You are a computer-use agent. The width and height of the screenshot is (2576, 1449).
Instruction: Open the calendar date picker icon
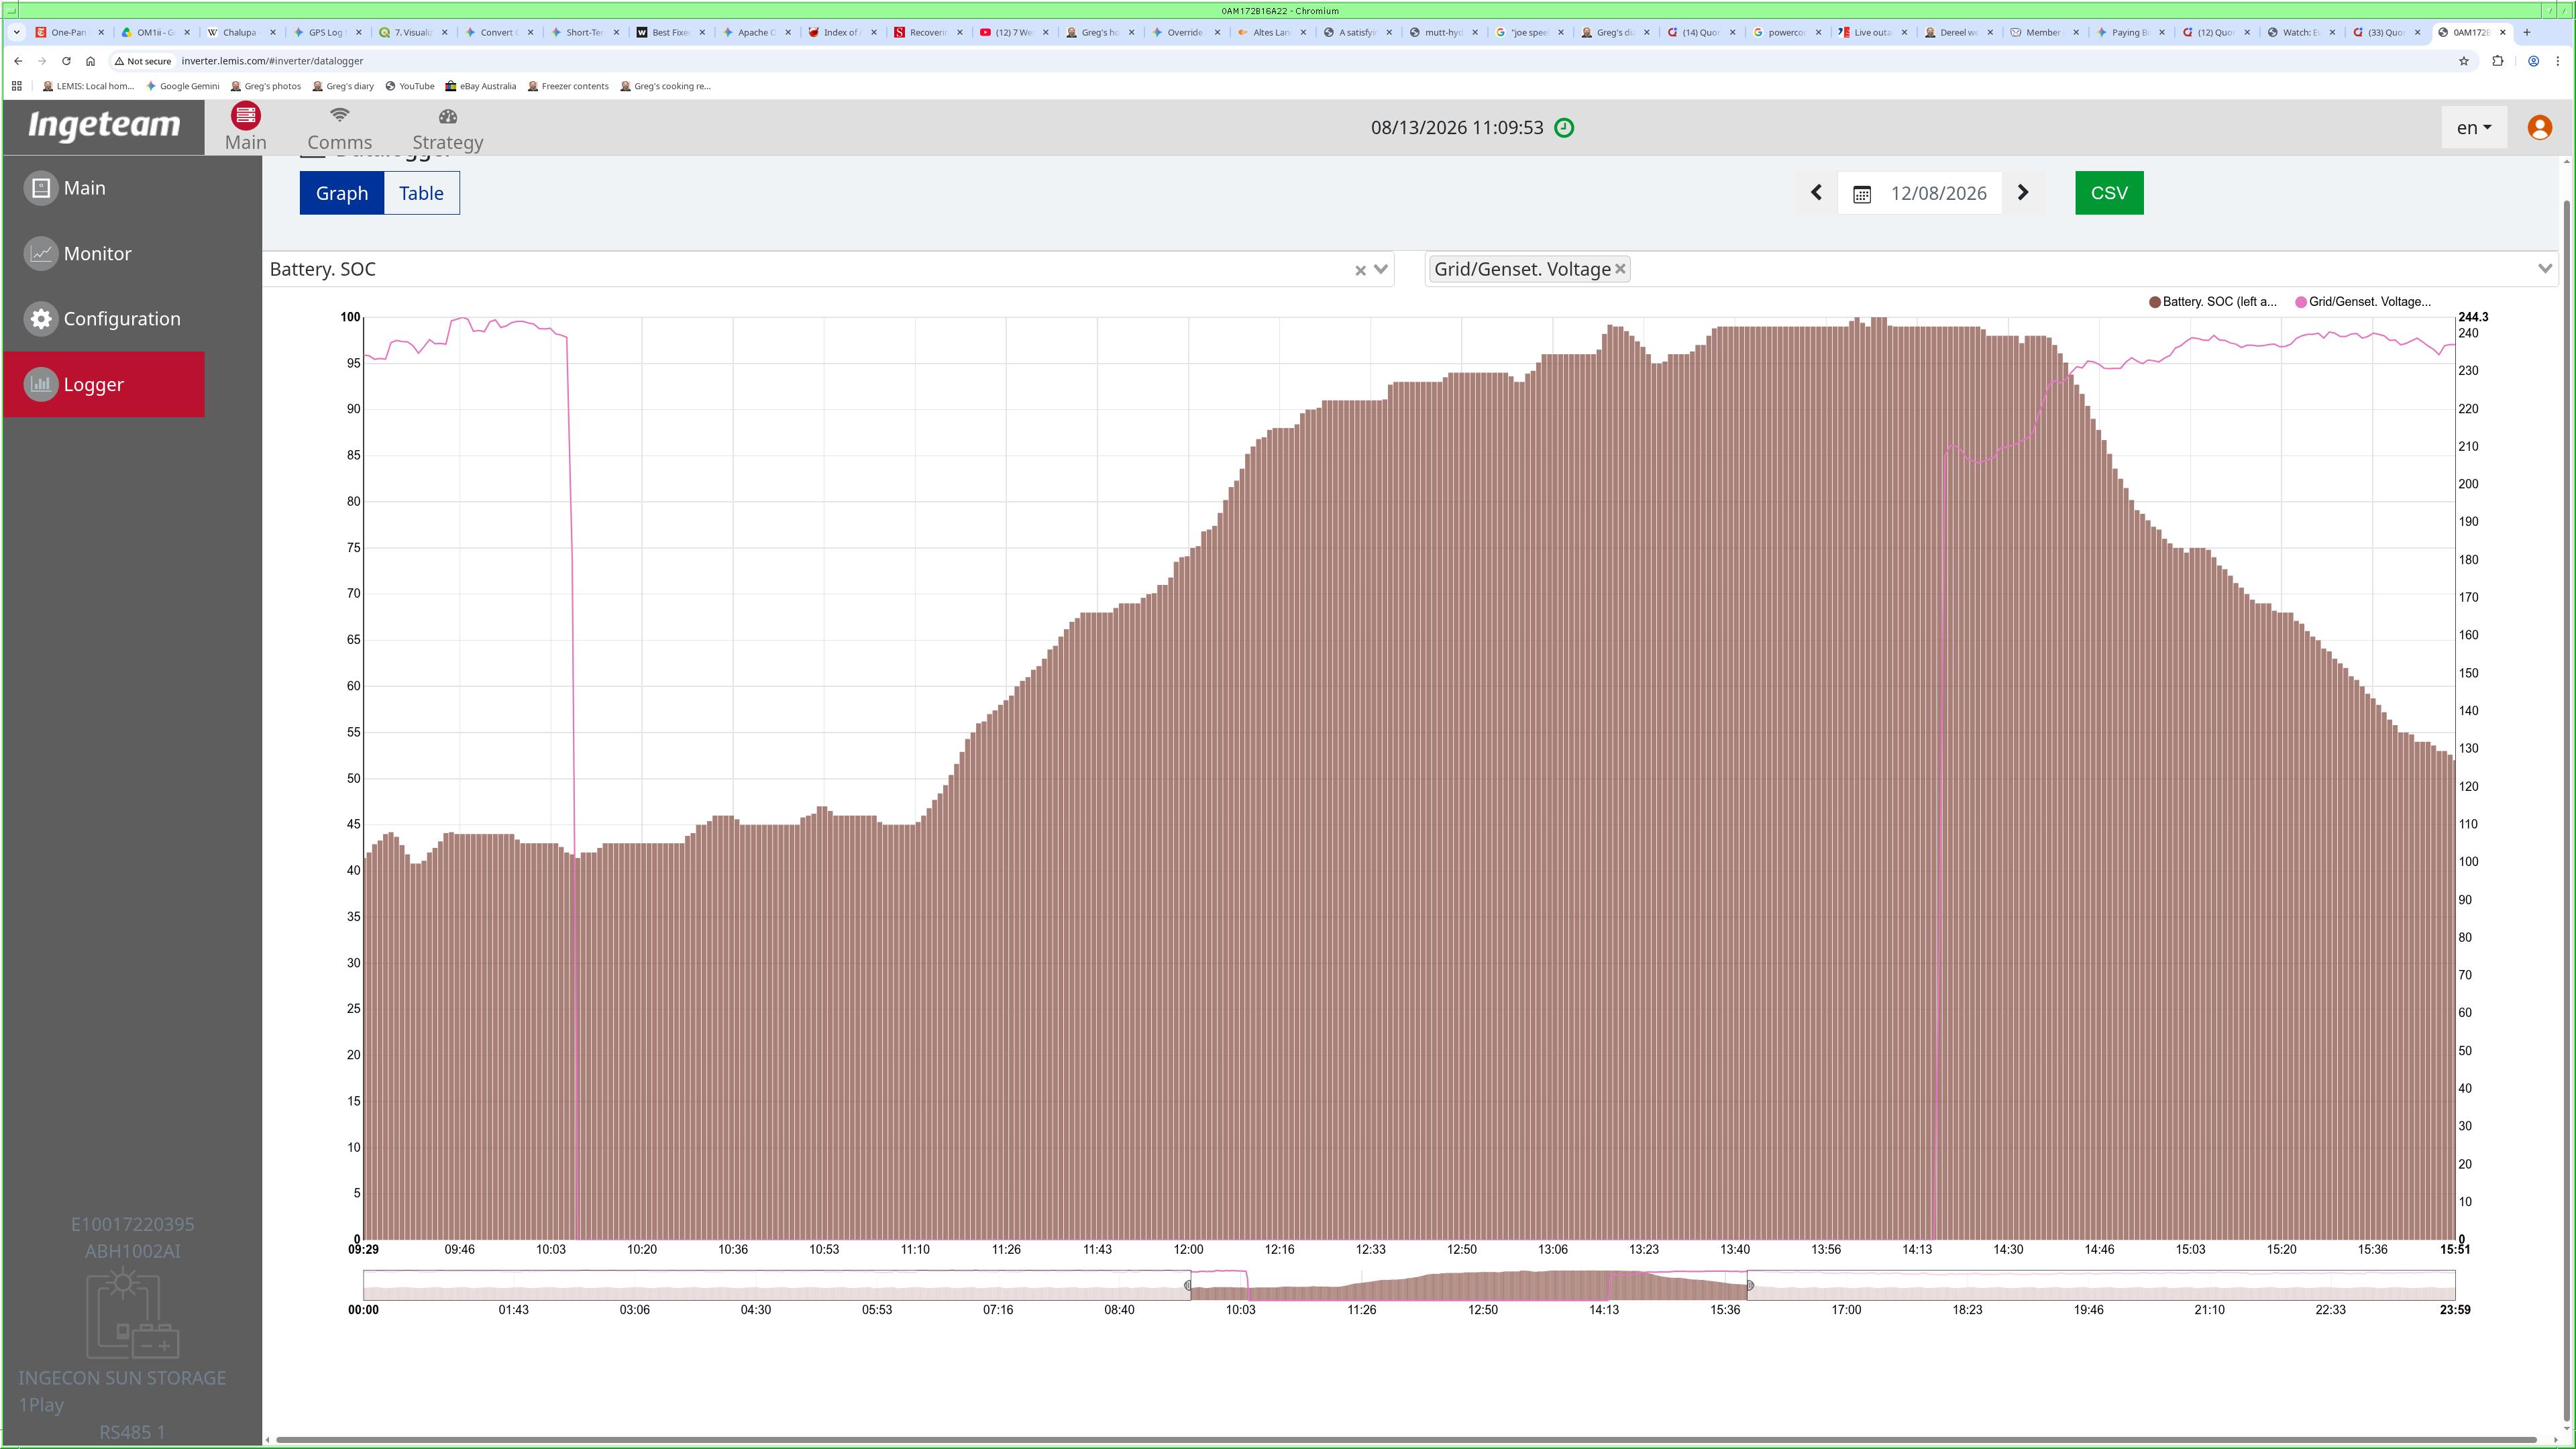[1861, 194]
